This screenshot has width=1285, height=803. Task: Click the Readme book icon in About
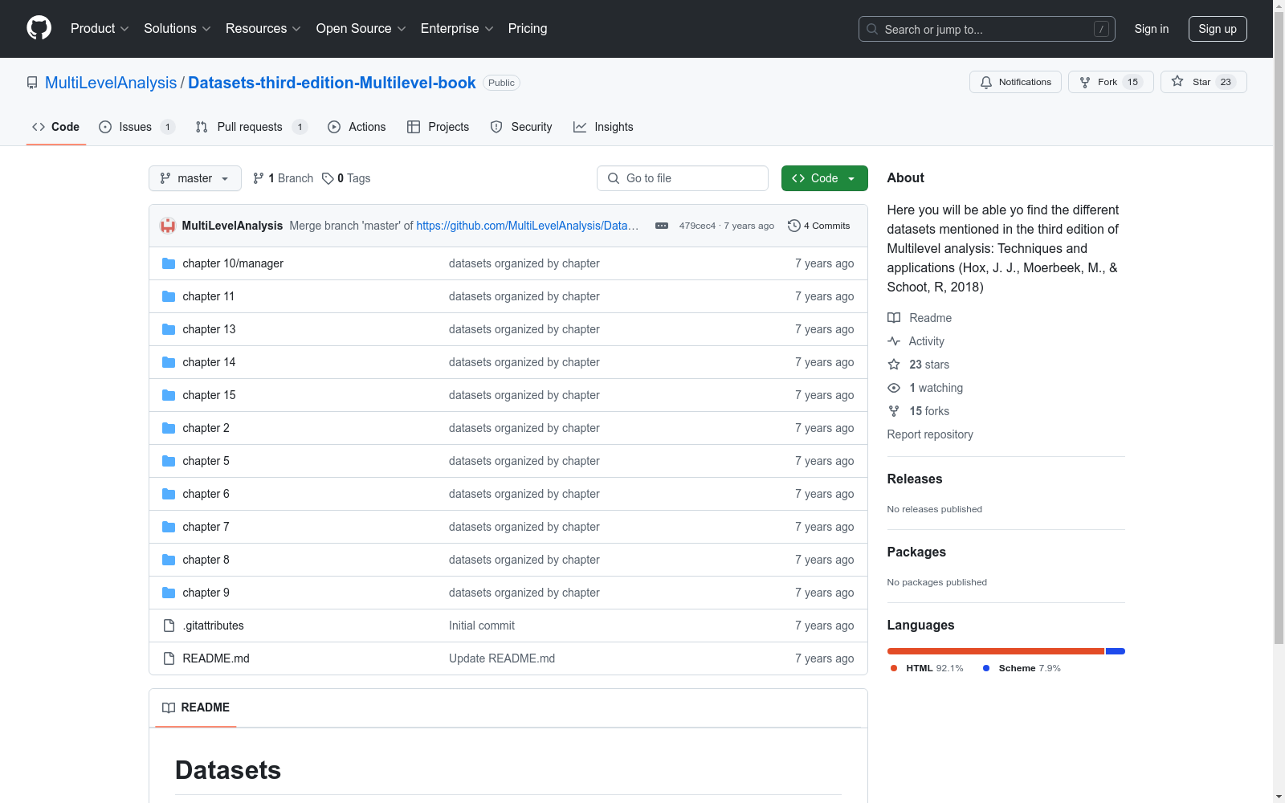[894, 318]
